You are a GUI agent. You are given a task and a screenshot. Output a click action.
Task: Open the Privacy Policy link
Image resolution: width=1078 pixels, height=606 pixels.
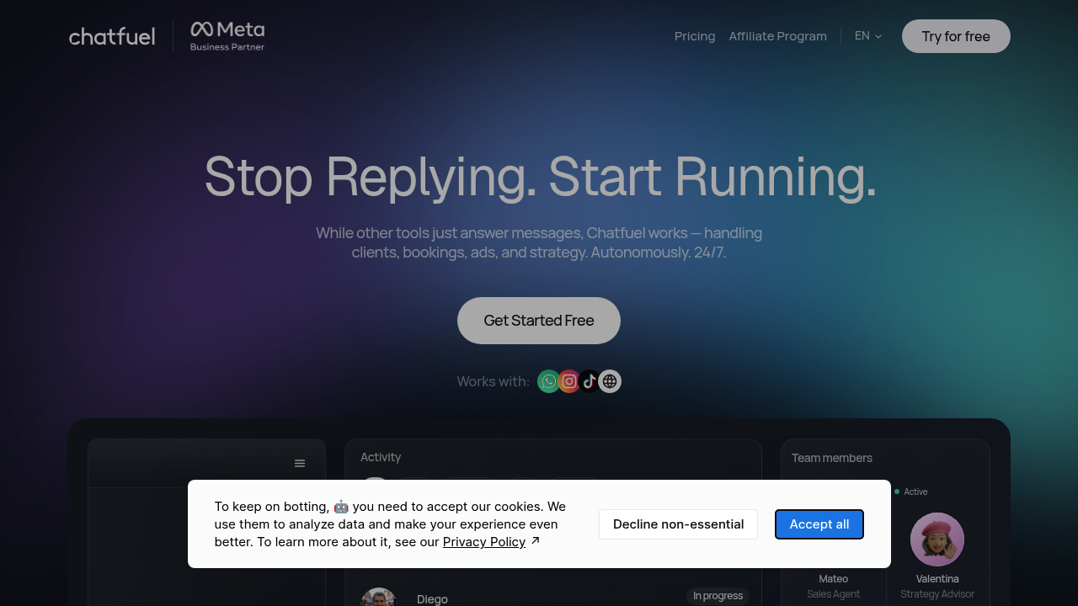tap(484, 542)
